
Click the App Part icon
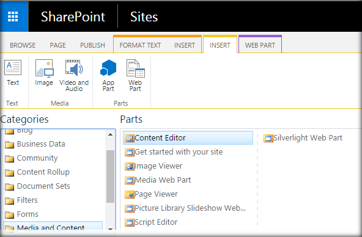coord(108,68)
